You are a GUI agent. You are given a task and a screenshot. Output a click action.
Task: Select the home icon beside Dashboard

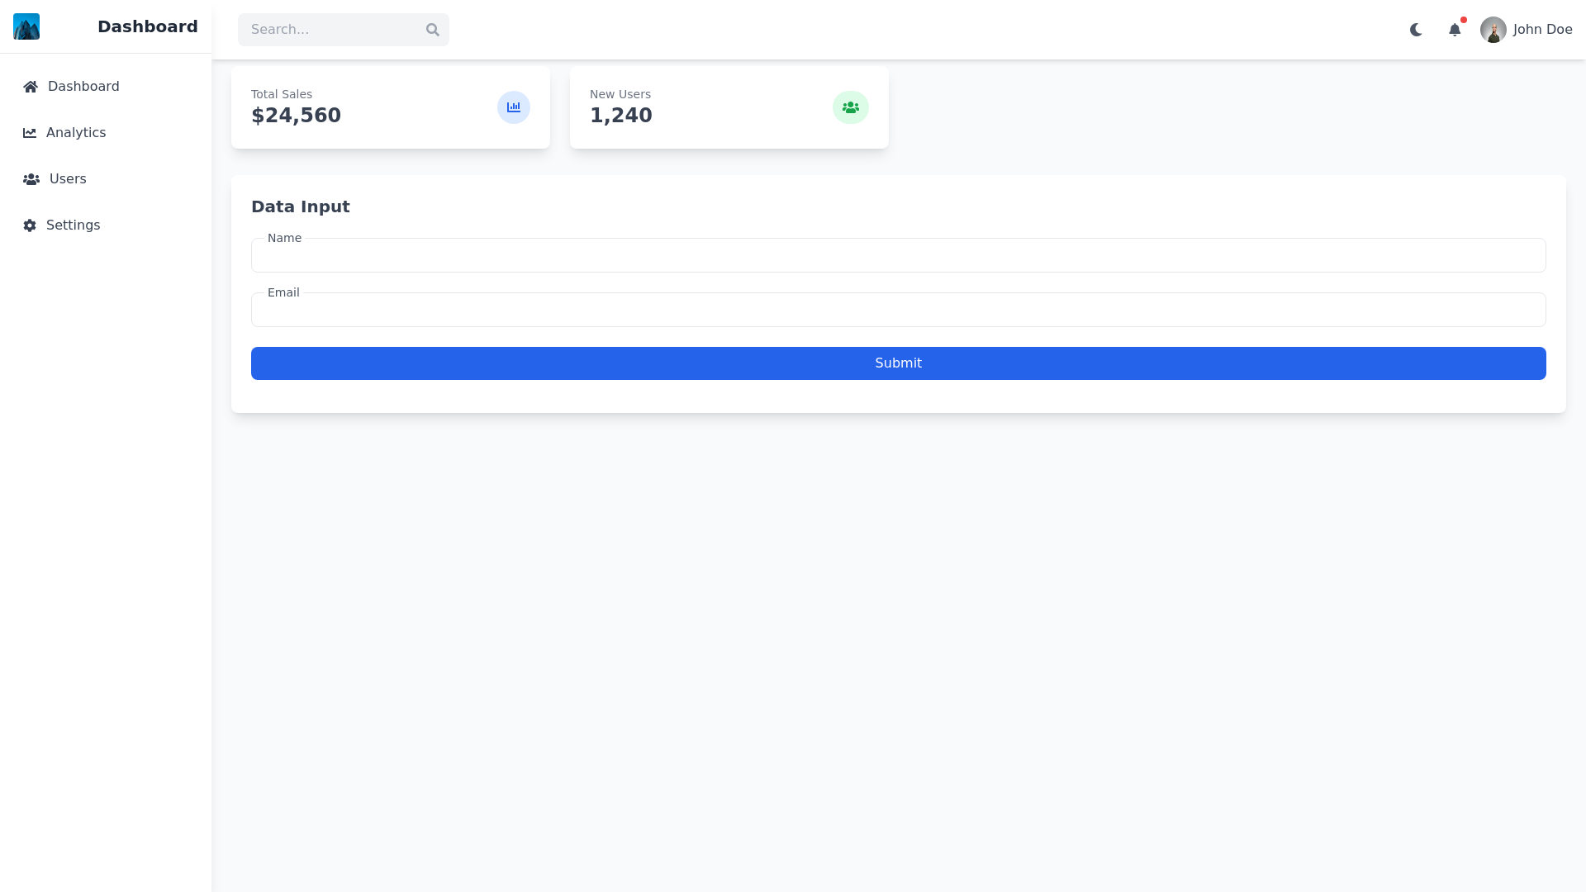pyautogui.click(x=31, y=86)
